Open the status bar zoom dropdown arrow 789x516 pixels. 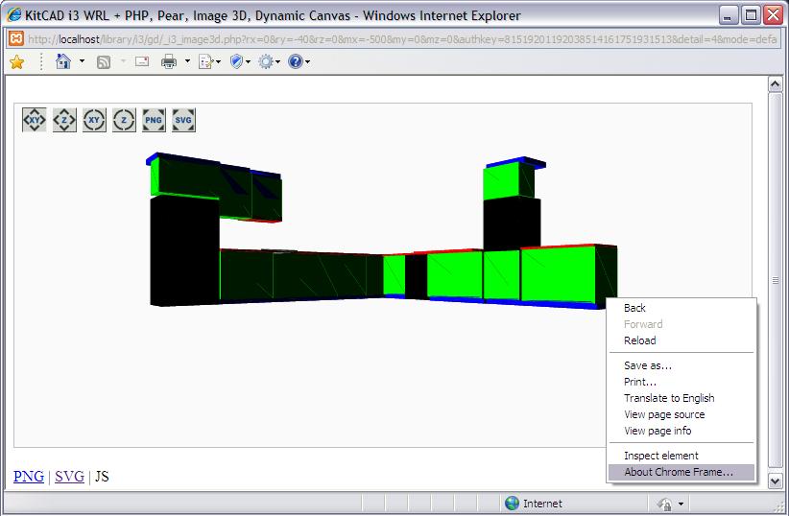(x=681, y=504)
